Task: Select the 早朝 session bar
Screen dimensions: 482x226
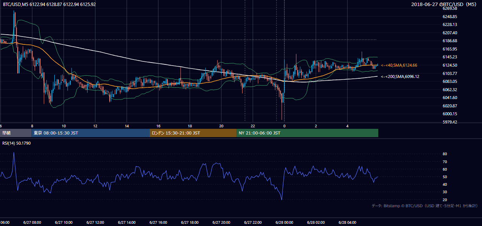Action: click(16, 133)
